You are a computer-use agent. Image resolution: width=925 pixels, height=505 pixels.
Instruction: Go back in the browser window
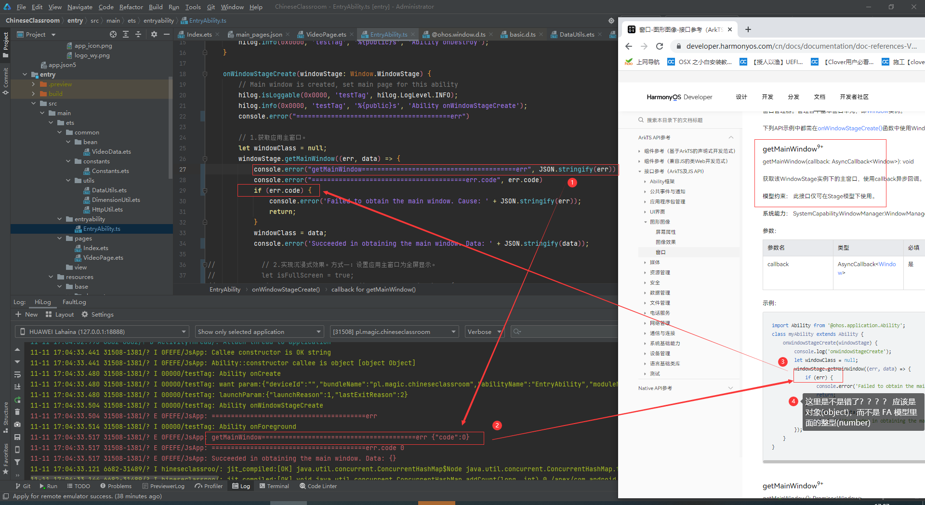pyautogui.click(x=628, y=46)
